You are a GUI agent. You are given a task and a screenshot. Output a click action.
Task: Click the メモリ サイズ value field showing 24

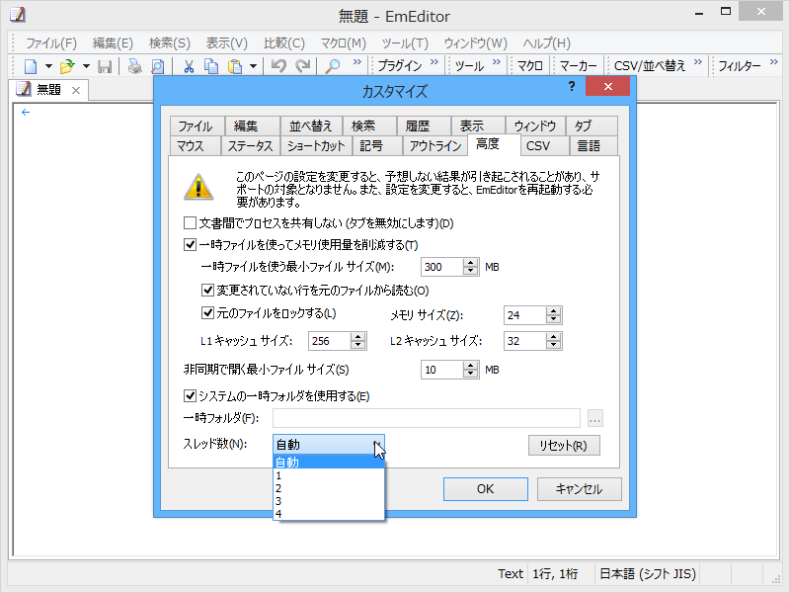[525, 315]
